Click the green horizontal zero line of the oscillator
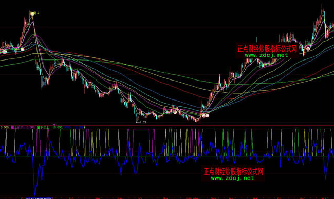This screenshot has height=199, width=334. tap(167, 156)
